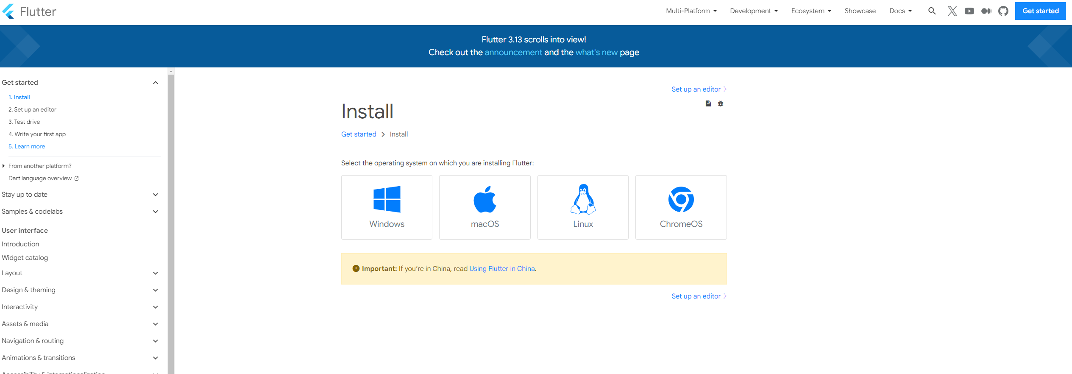
Task: Click Get started breadcrumb link
Action: [x=359, y=134]
